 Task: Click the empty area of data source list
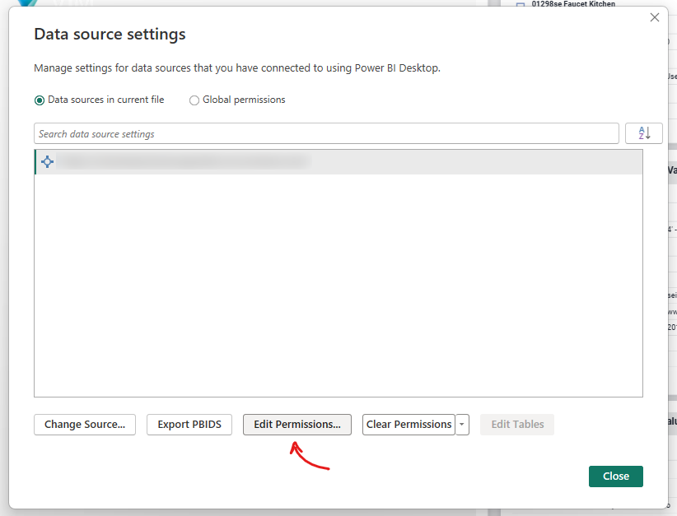(x=338, y=288)
